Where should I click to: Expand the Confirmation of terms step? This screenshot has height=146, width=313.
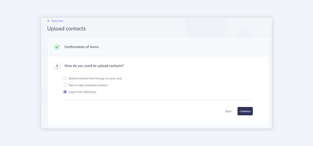[x=158, y=47]
